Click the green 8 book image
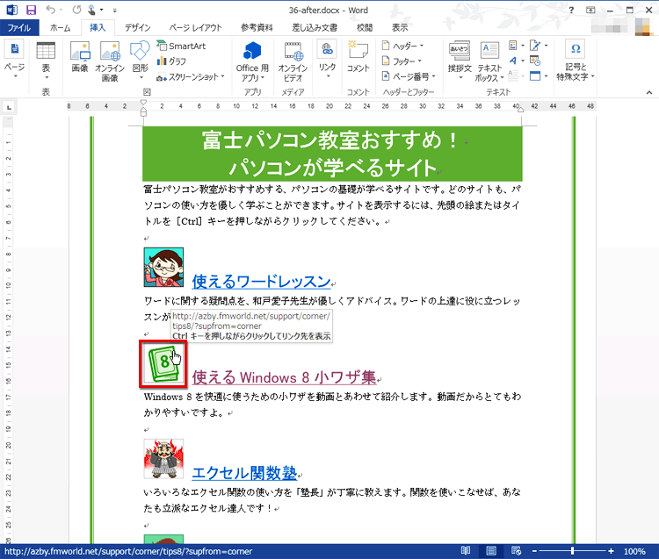This screenshot has width=659, height=559. [x=163, y=363]
